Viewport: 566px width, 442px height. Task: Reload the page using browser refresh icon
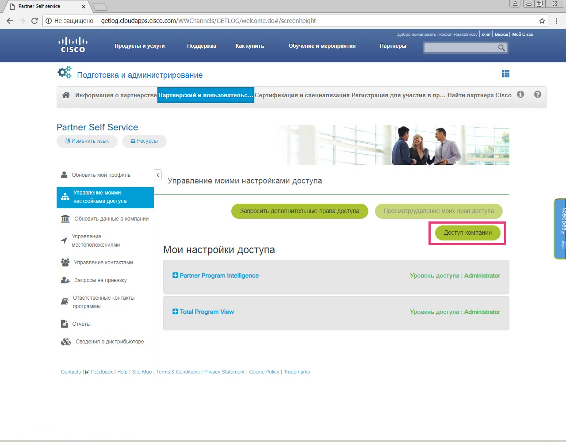tap(34, 21)
